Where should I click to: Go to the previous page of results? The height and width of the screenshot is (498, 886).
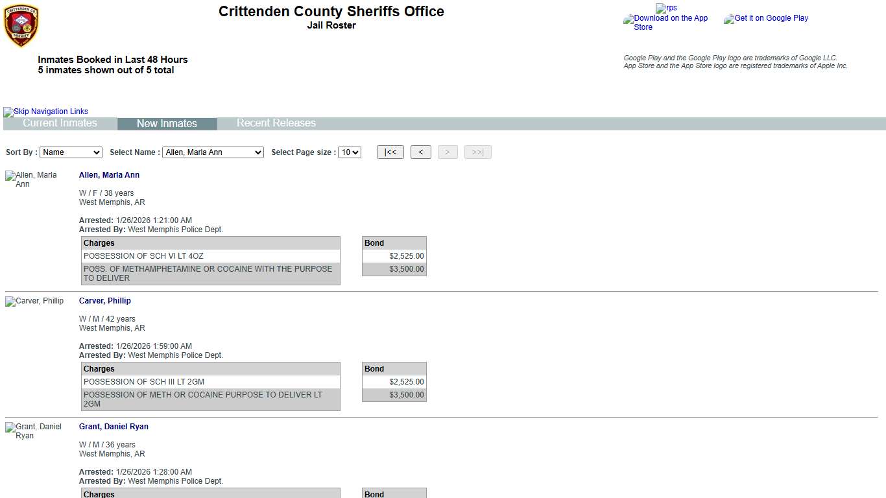click(x=420, y=152)
